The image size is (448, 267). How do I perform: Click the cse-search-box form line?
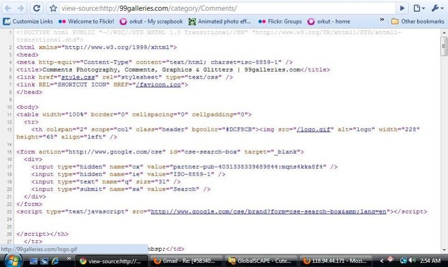pyautogui.click(x=160, y=152)
